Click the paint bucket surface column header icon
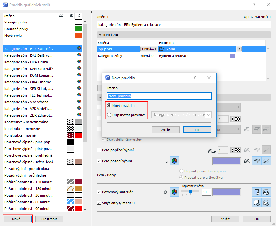 [79, 16]
